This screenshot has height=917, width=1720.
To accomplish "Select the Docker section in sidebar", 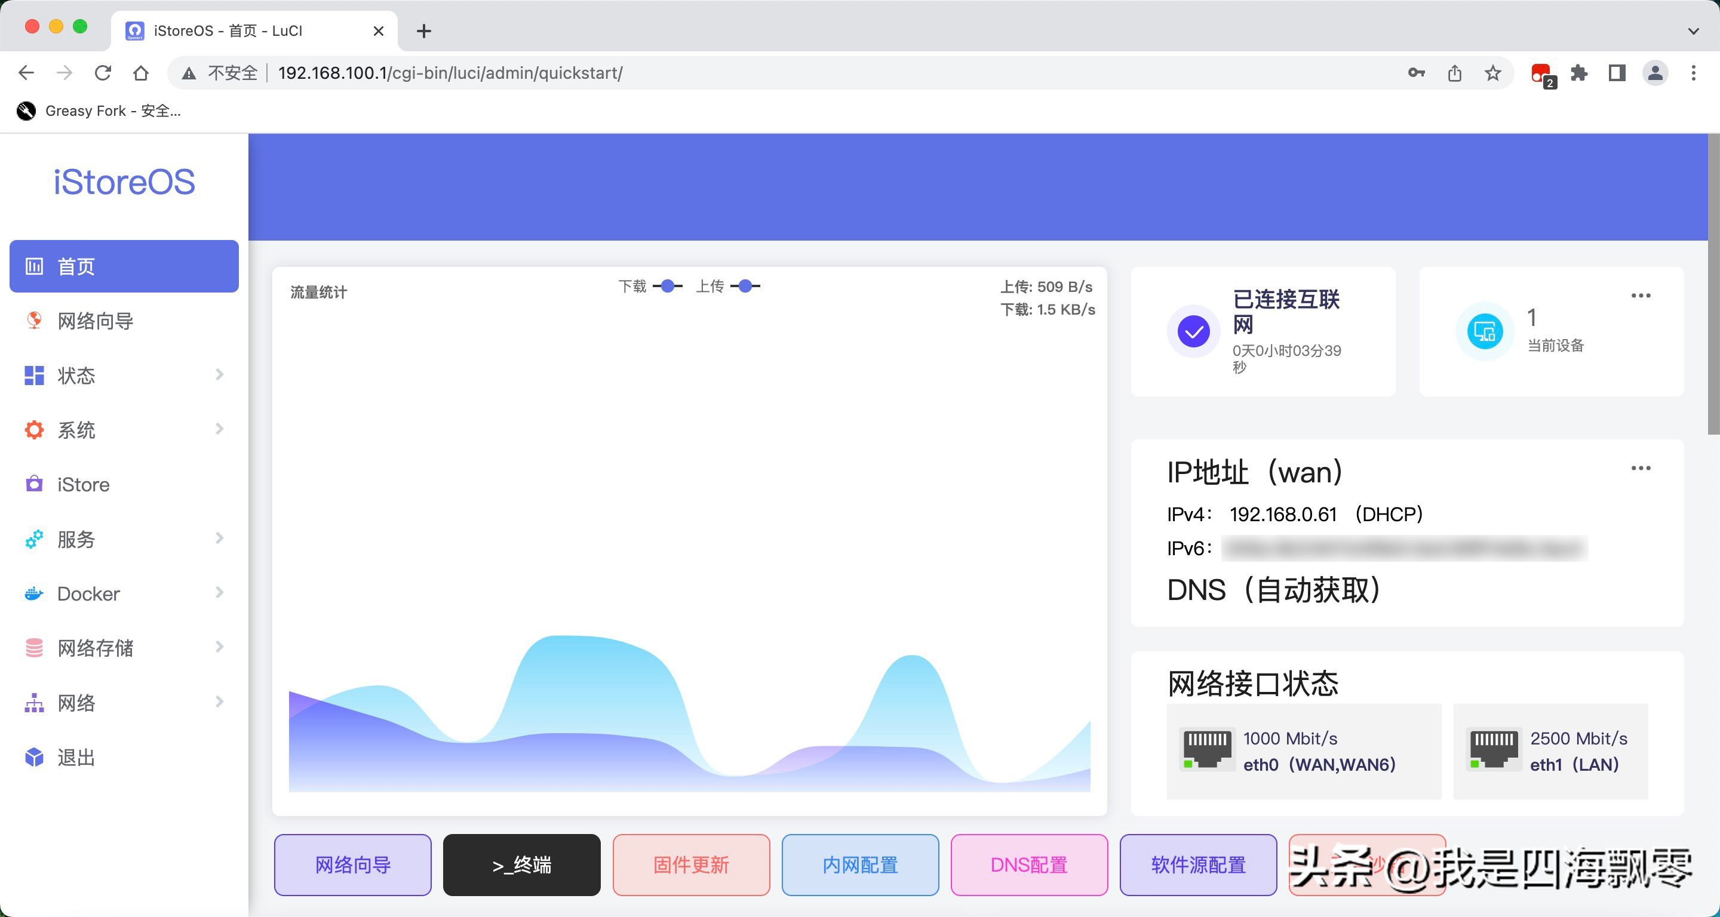I will coord(87,593).
